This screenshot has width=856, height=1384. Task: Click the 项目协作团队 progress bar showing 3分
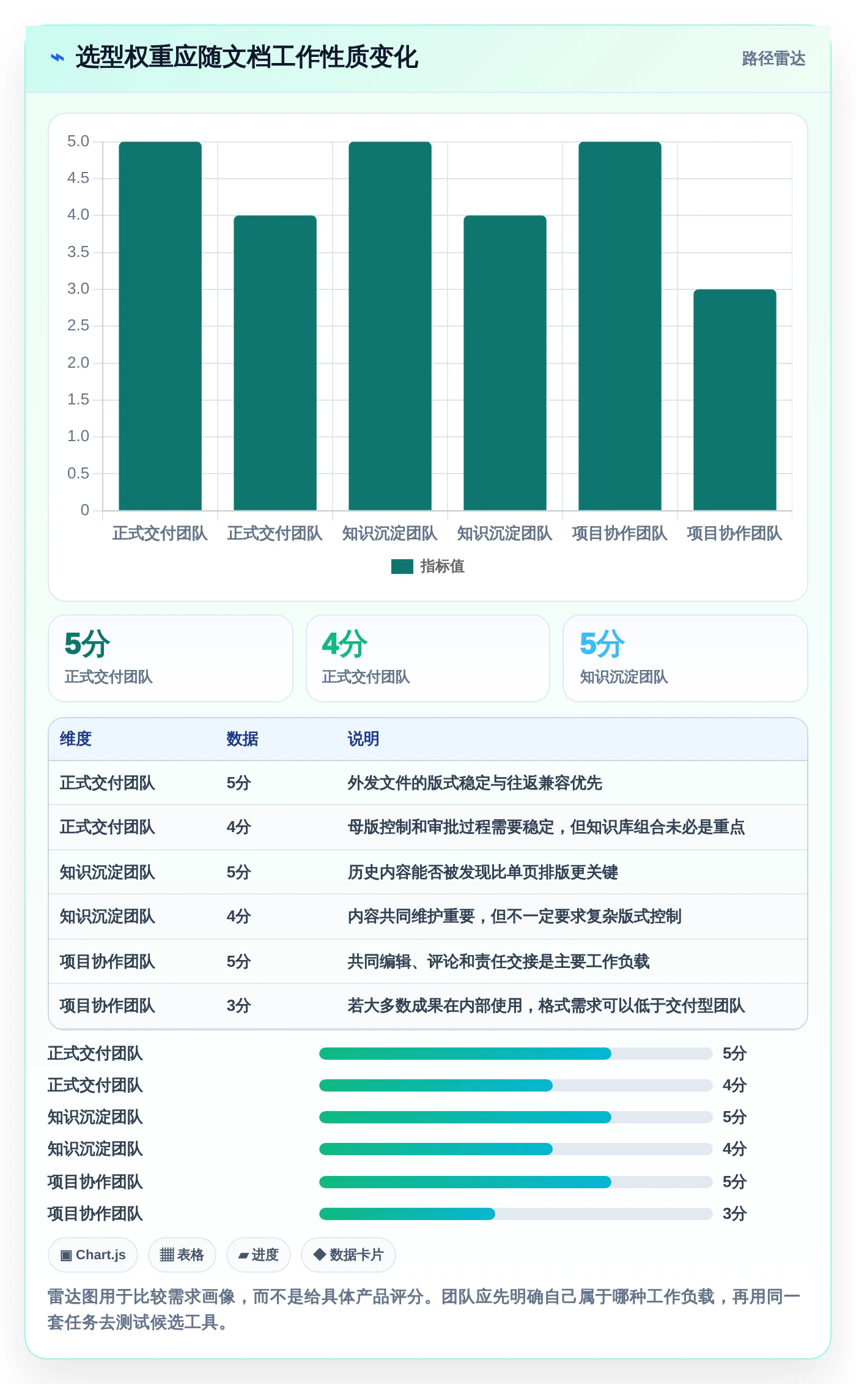(x=516, y=1214)
